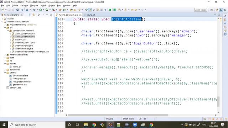Click the Writable status bar entry
This screenshot has width=228, height=128.
click(x=109, y=119)
